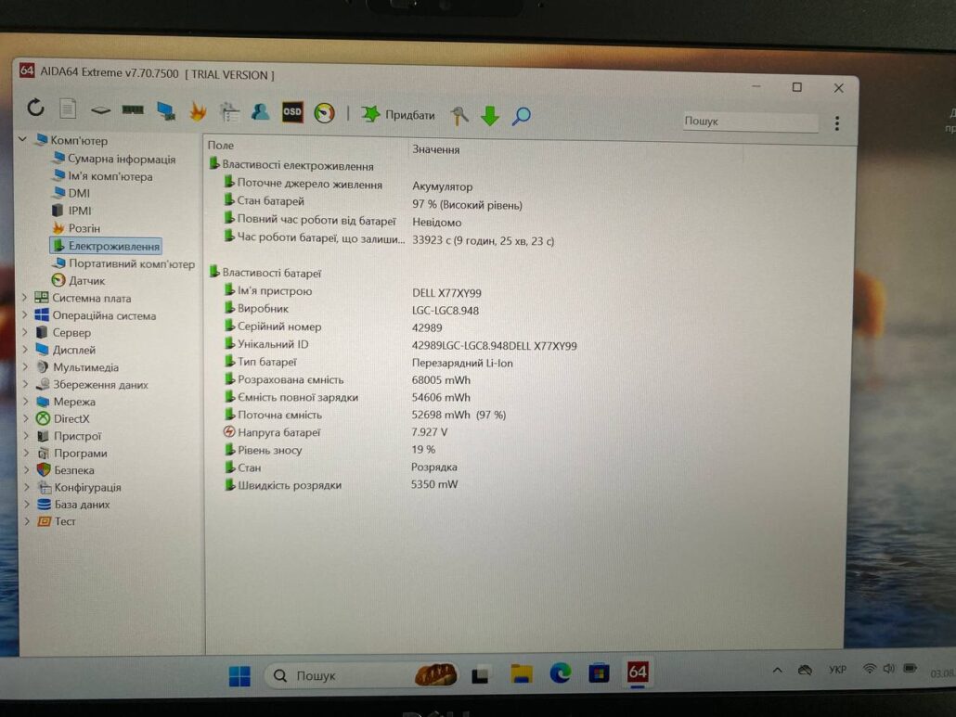Click the Refresh toolbar icon
Image resolution: width=956 pixels, height=717 pixels.
pyautogui.click(x=36, y=108)
